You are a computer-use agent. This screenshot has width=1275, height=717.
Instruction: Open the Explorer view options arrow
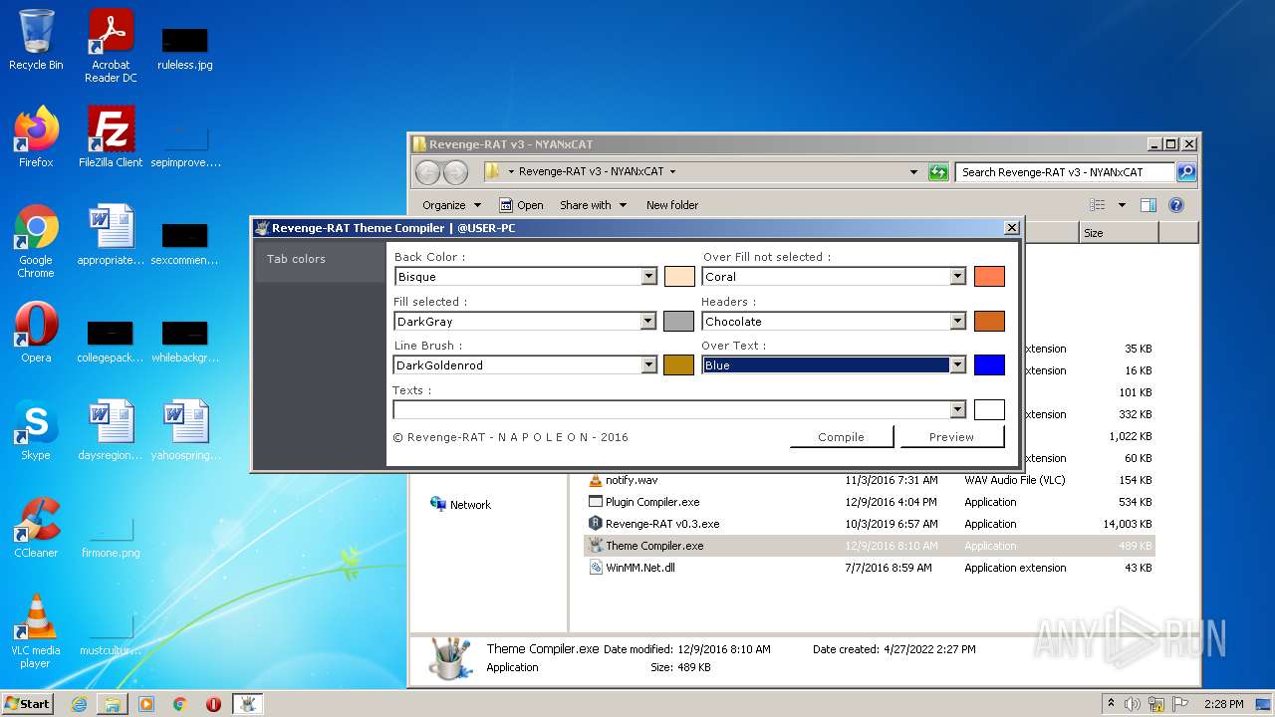coord(1122,205)
